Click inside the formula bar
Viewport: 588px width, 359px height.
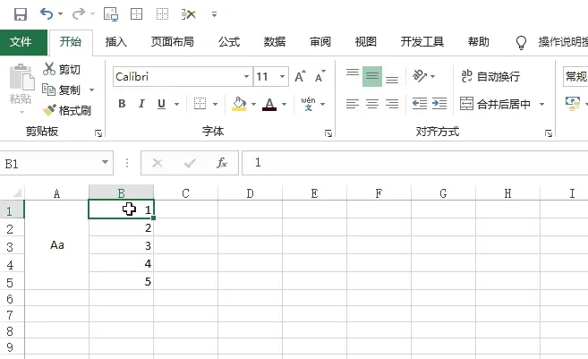pyautogui.click(x=414, y=163)
